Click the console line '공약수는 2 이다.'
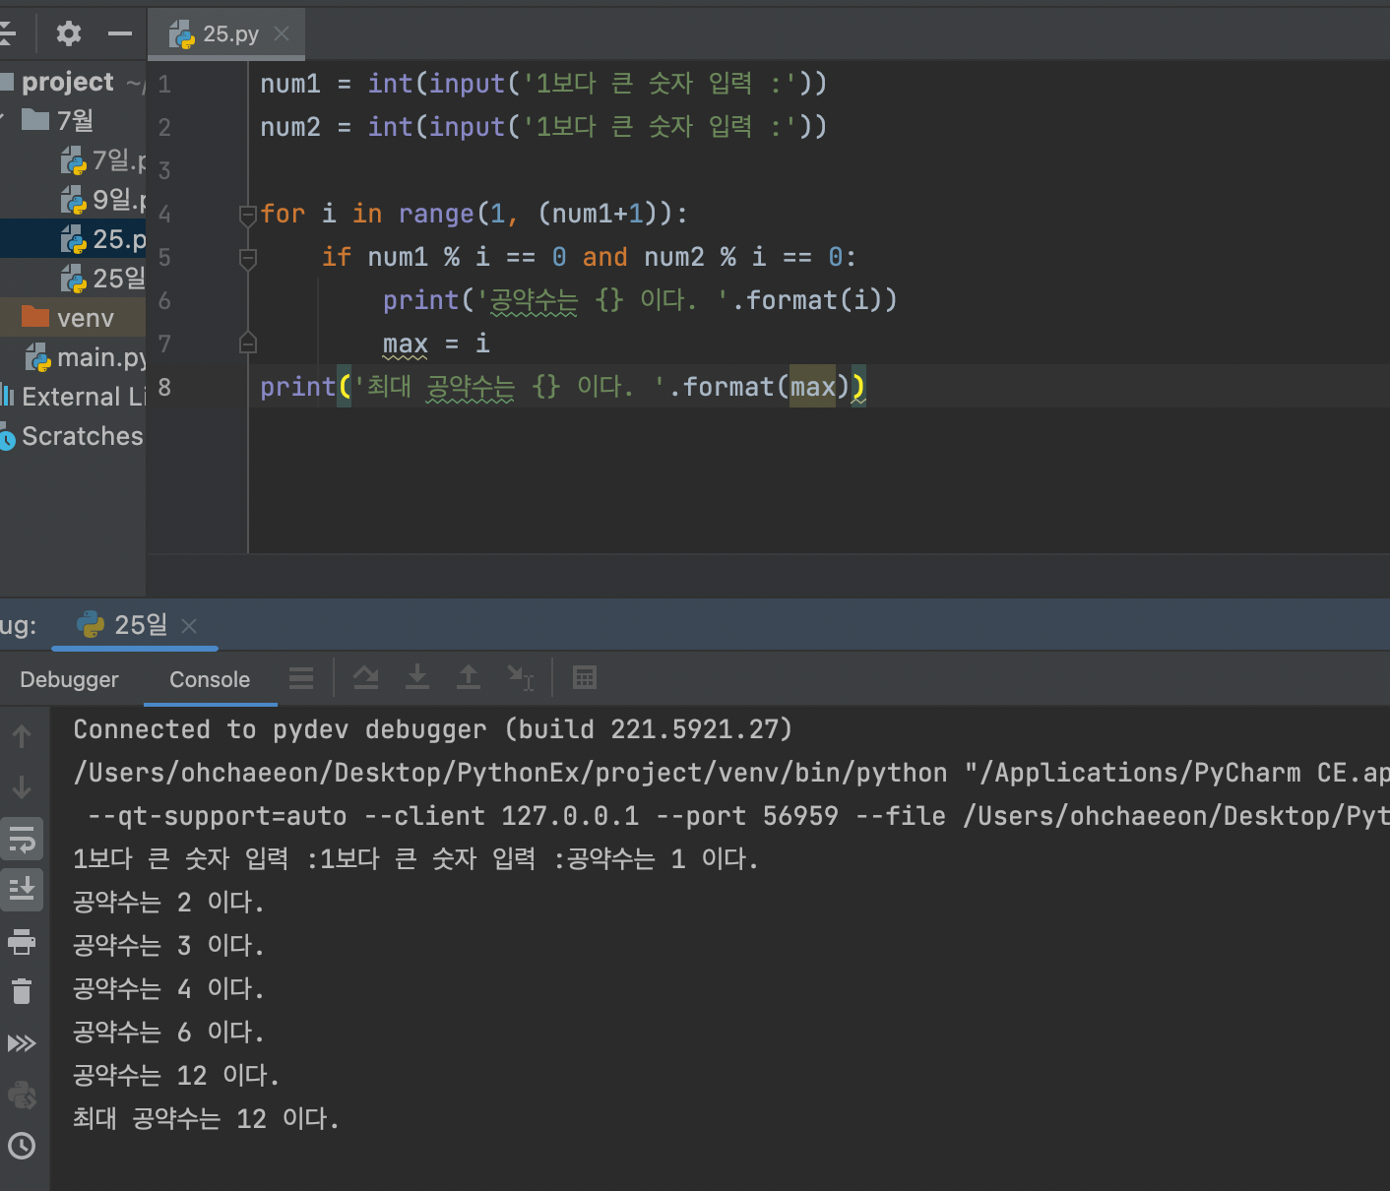This screenshot has width=1390, height=1191. (x=168, y=902)
